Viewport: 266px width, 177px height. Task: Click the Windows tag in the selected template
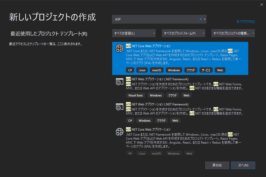174,70
